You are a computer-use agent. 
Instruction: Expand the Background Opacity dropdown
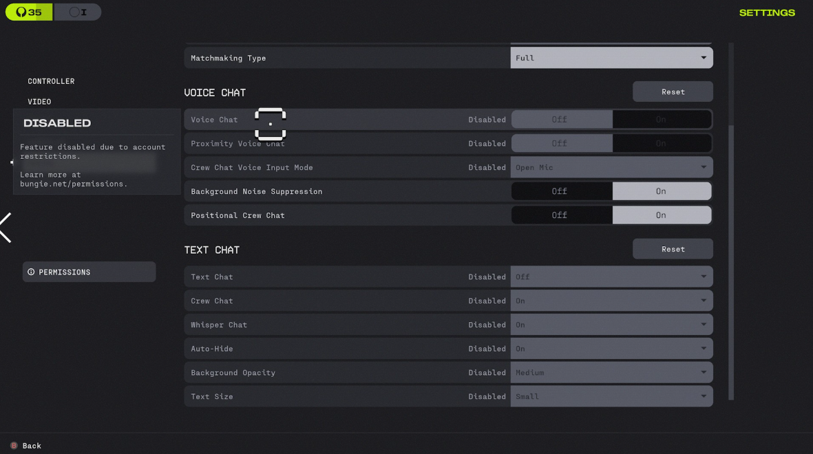coord(611,373)
